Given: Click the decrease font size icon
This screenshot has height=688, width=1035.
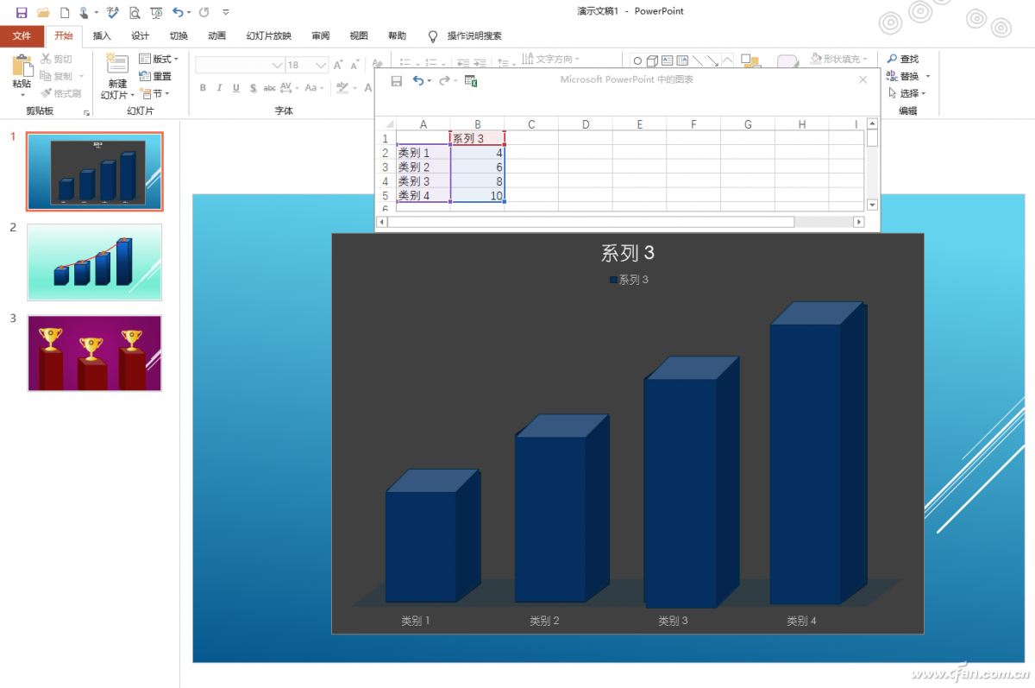Looking at the screenshot, I should (354, 65).
